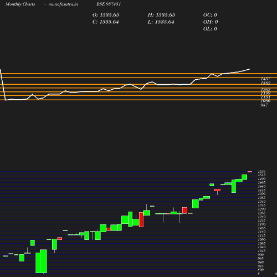Select the low value "L: 1535.64"
The width and height of the screenshot is (277, 277).
click(161, 22)
